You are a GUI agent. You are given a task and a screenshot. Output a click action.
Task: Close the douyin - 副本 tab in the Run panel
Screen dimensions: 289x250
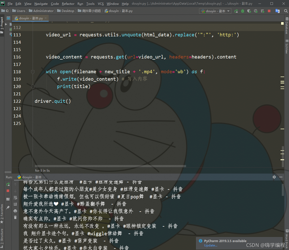coord(44,177)
